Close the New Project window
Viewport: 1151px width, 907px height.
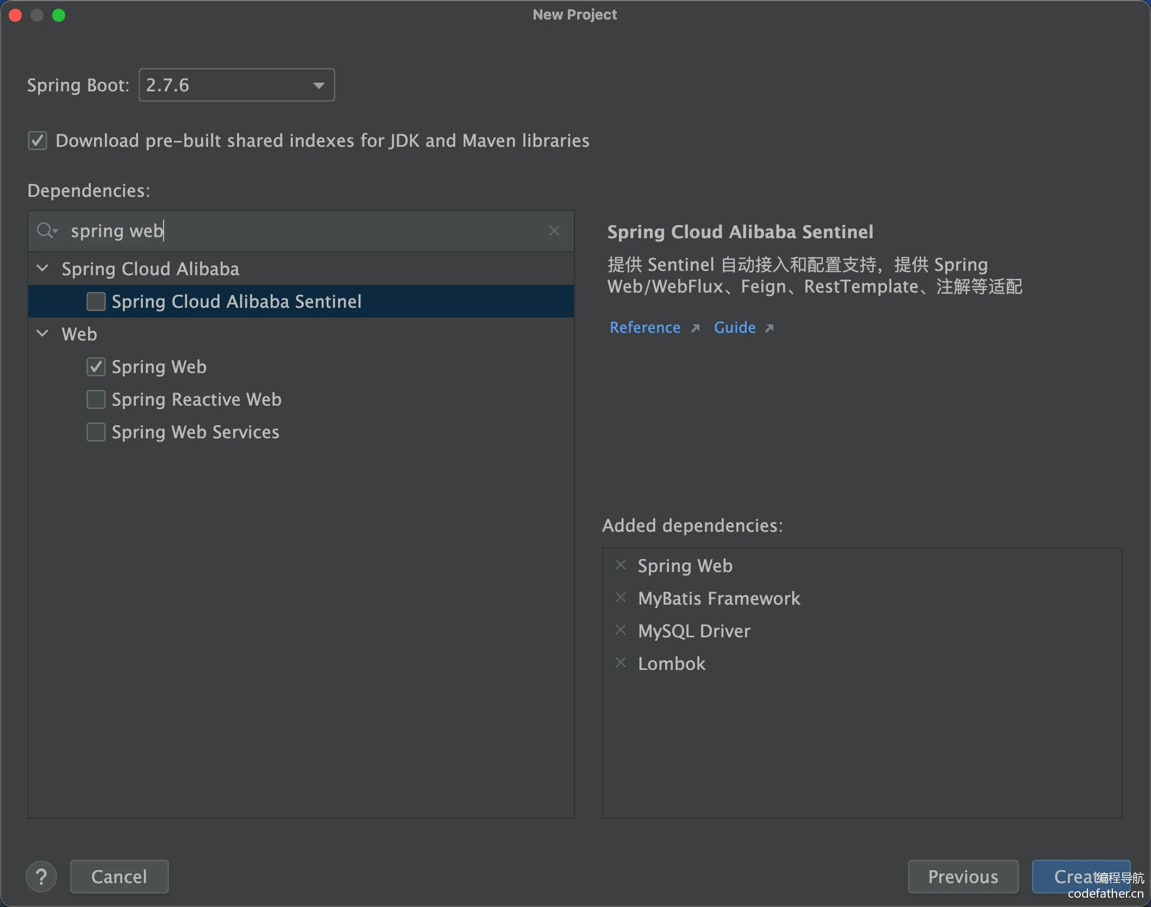coord(15,15)
